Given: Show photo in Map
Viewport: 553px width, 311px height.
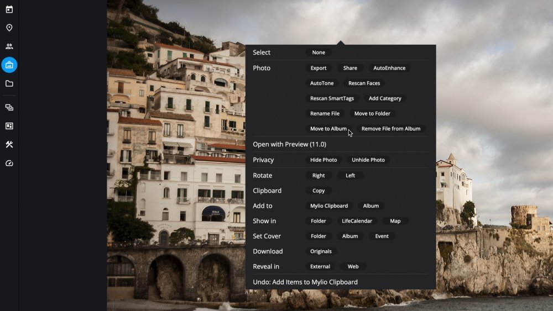Looking at the screenshot, I should click(x=395, y=221).
